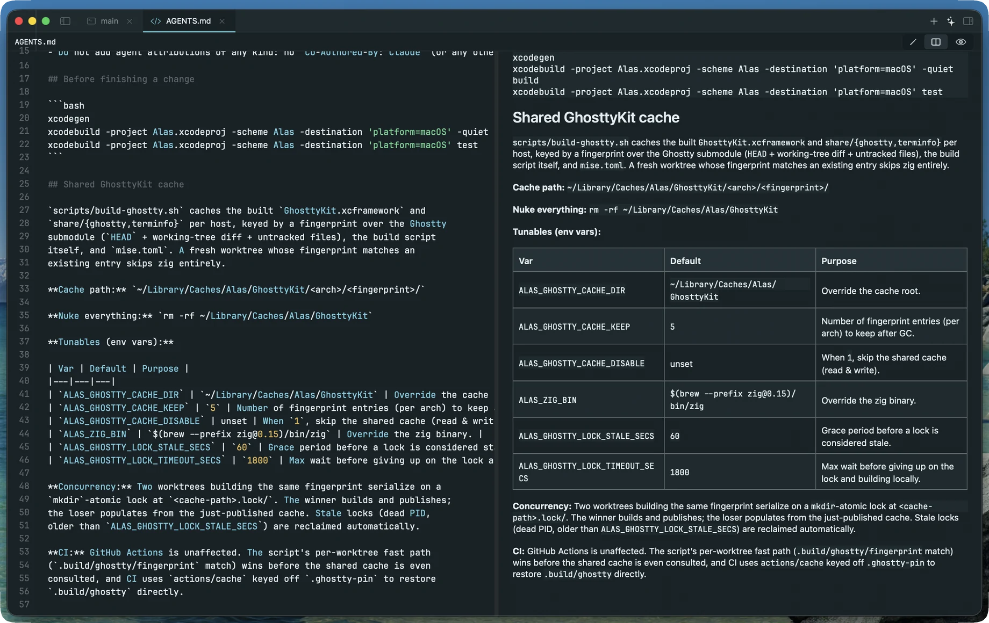989x623 pixels.
Task: Click 'Tunables (env vars):' in preview pane
Action: coord(556,232)
